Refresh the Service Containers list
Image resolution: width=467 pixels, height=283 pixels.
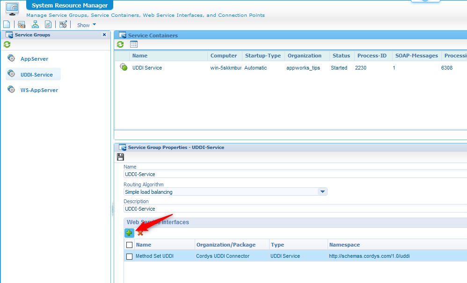[x=120, y=44]
